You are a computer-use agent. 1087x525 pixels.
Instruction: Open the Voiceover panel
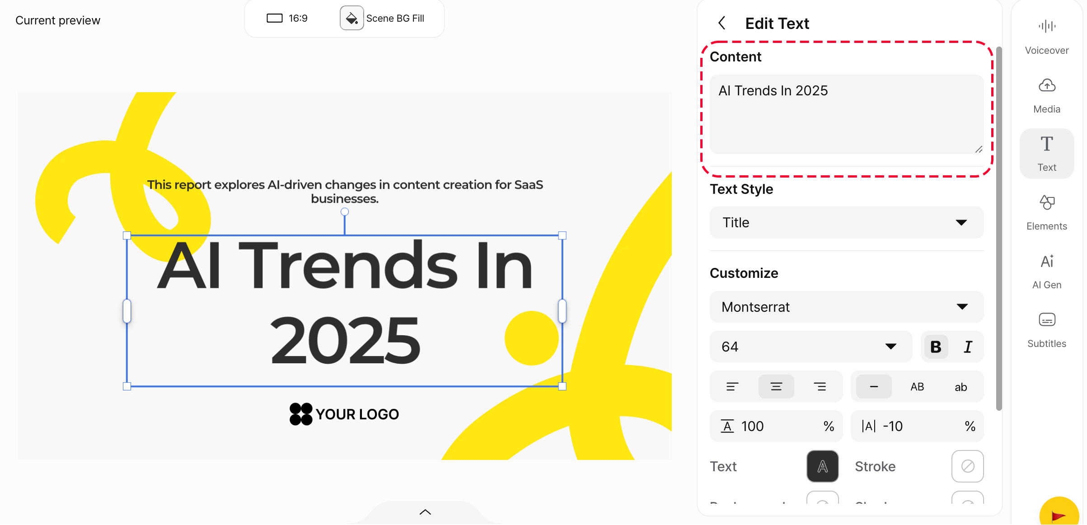tap(1046, 36)
